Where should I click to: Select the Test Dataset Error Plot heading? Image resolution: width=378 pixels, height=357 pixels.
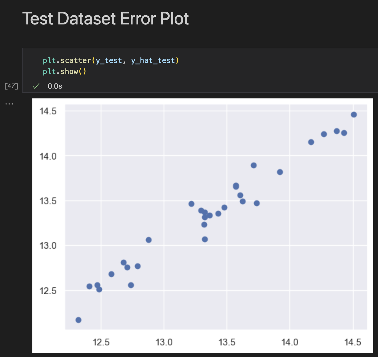tap(106, 19)
